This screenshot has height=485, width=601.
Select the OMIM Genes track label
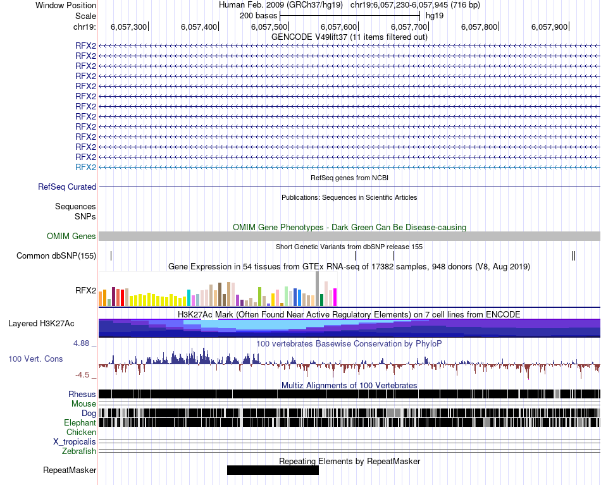point(71,236)
